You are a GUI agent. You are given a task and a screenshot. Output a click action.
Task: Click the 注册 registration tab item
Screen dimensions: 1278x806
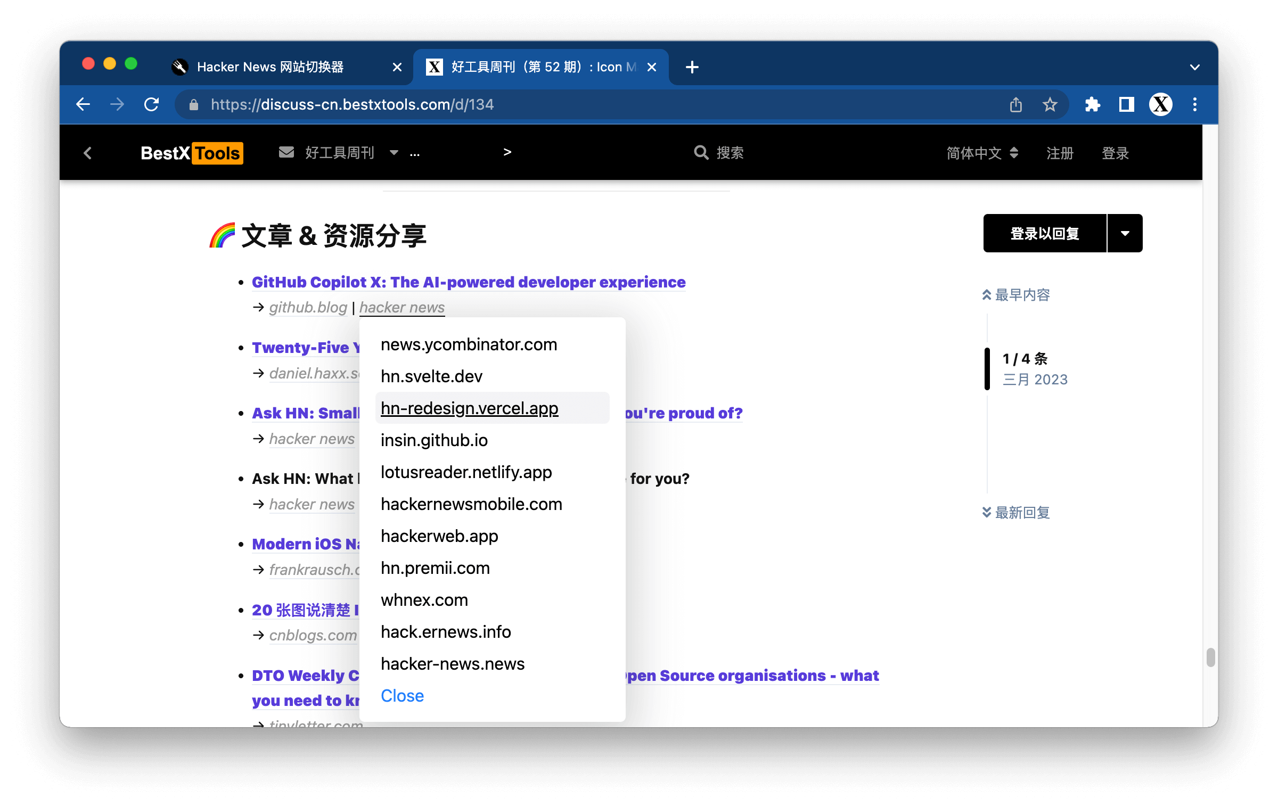coord(1059,152)
